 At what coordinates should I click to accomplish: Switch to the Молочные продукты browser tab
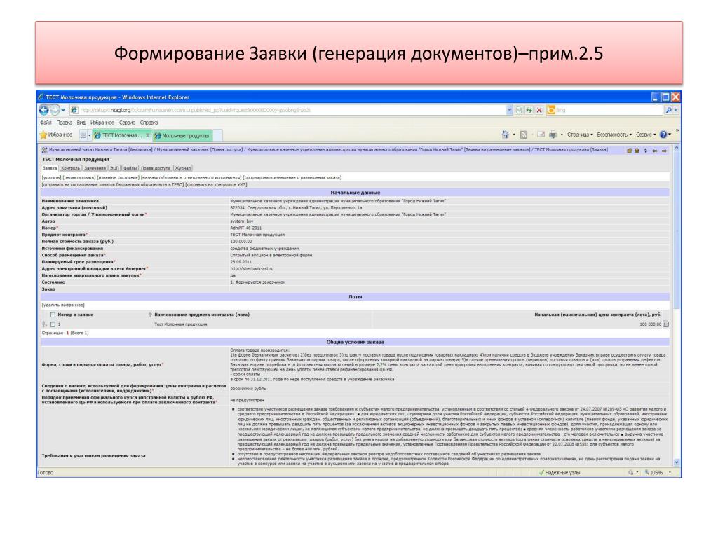click(x=182, y=135)
